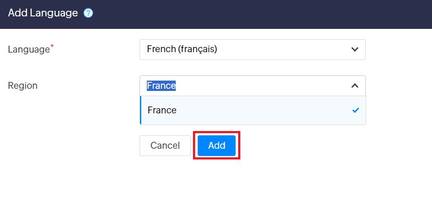Click the help question mark icon
Screen dimensions: 432x203
tap(88, 13)
